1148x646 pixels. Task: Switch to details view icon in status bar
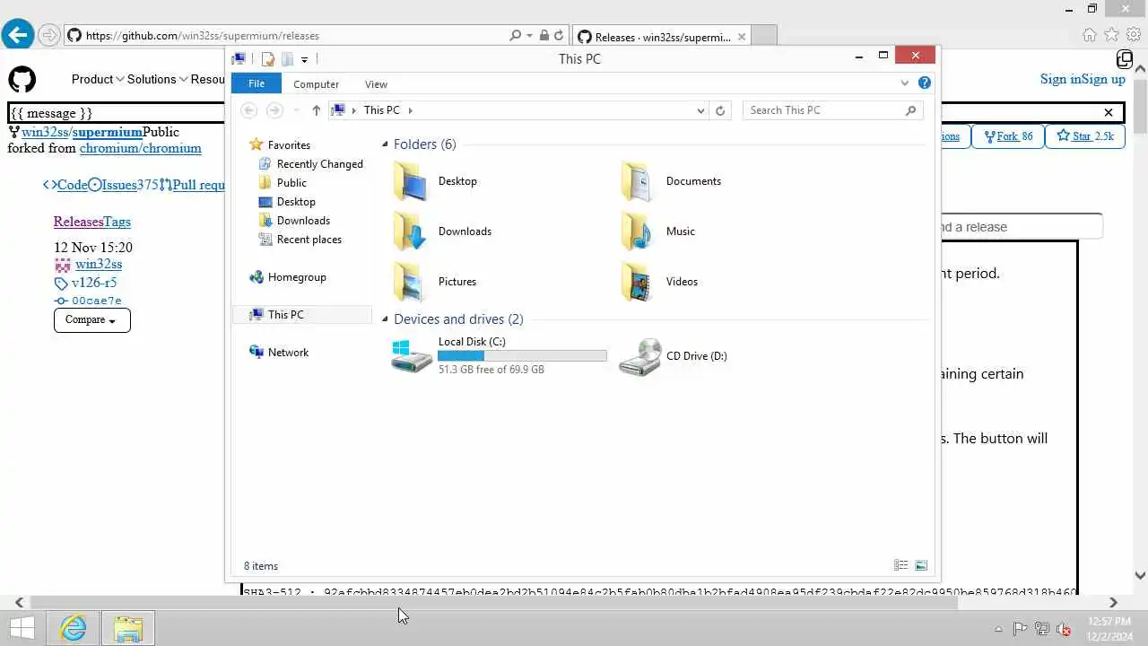900,565
